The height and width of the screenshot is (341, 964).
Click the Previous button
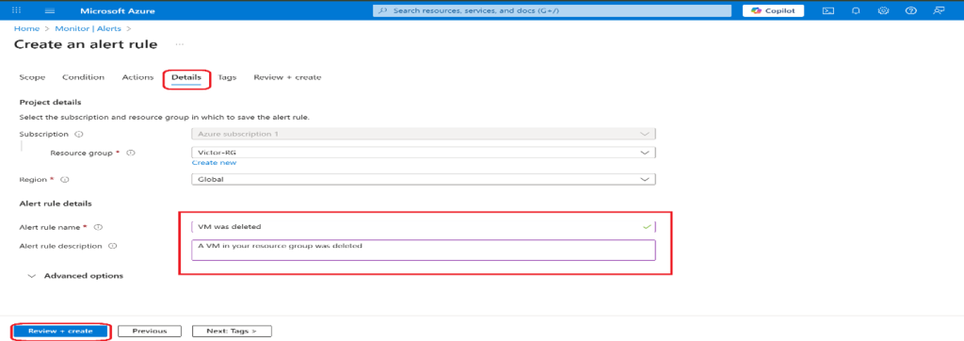(x=150, y=332)
